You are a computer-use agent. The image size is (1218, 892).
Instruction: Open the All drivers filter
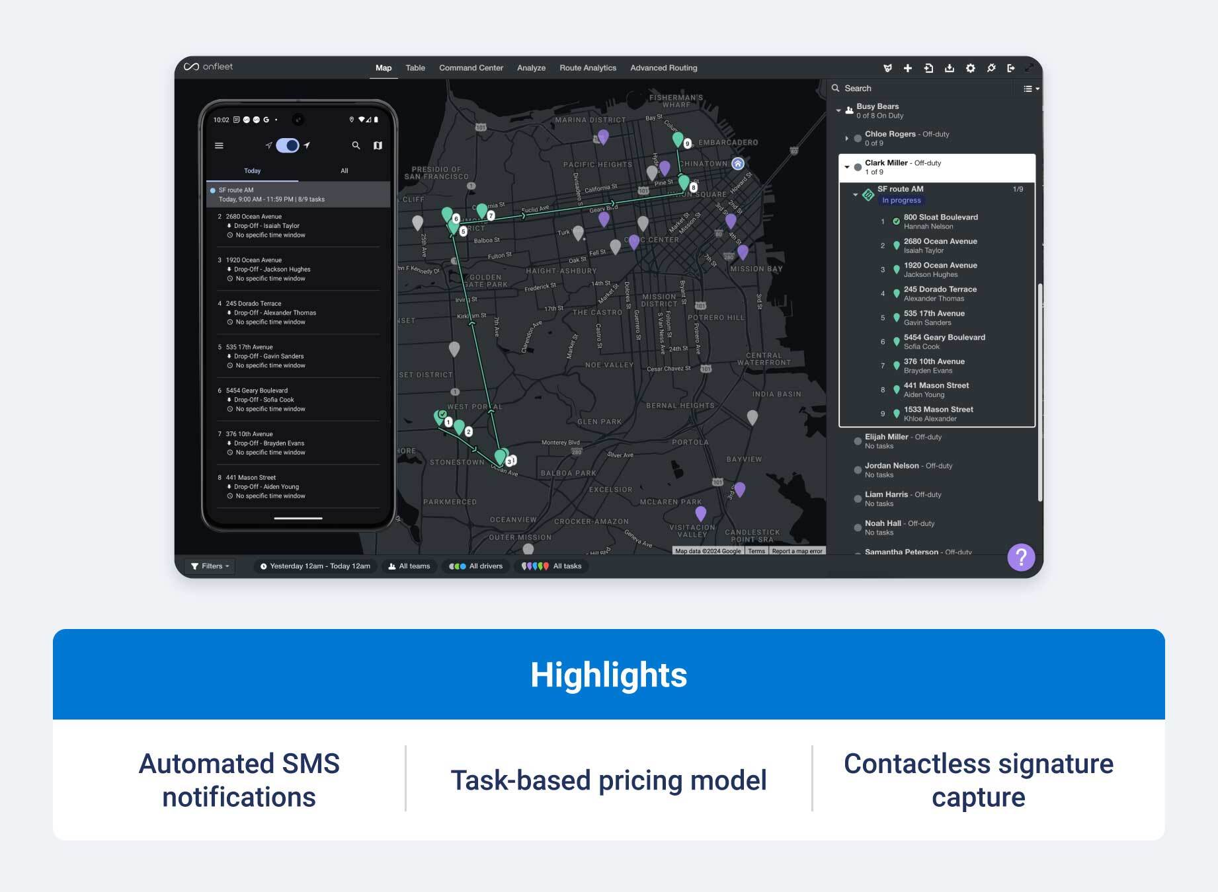point(476,566)
